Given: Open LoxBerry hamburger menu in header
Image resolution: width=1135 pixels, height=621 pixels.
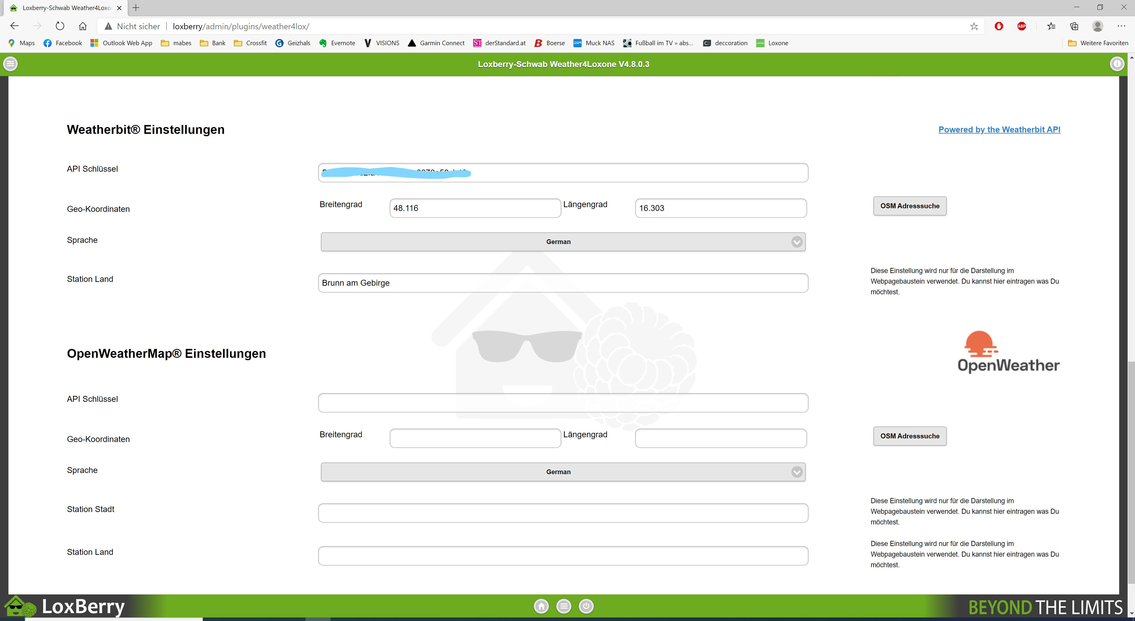Looking at the screenshot, I should (x=11, y=64).
